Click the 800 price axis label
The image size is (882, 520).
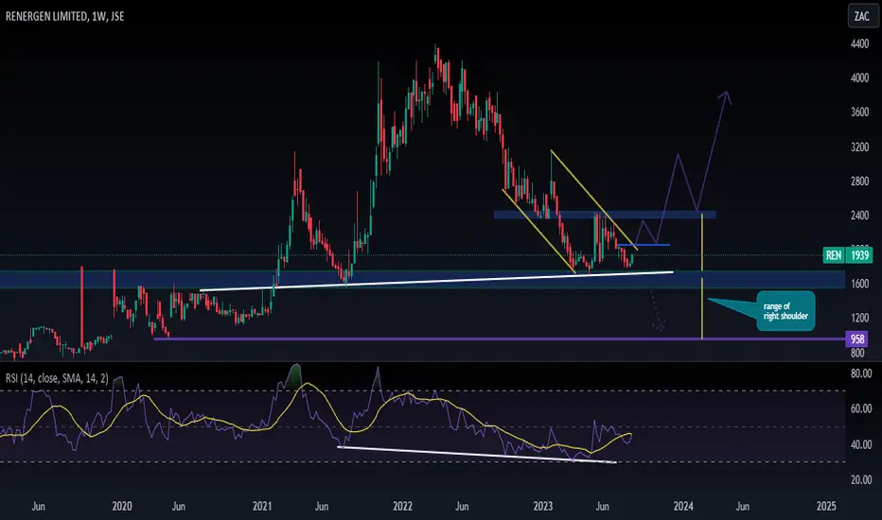(x=857, y=353)
